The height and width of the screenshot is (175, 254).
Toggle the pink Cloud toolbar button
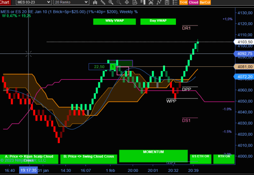coord(193,2)
